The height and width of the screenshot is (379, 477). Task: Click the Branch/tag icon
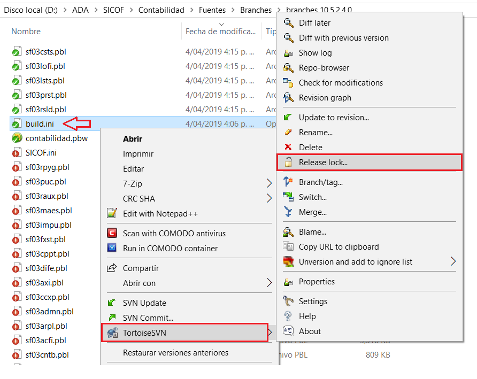click(289, 182)
